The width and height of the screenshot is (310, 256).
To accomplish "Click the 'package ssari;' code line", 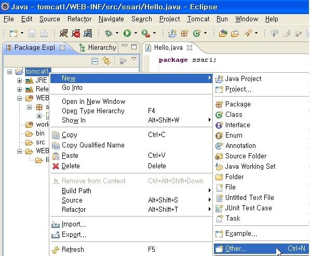I will click(187, 60).
